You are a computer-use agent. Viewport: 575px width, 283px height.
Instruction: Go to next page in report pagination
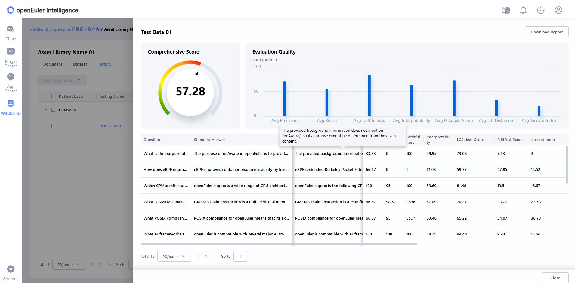pos(214,257)
